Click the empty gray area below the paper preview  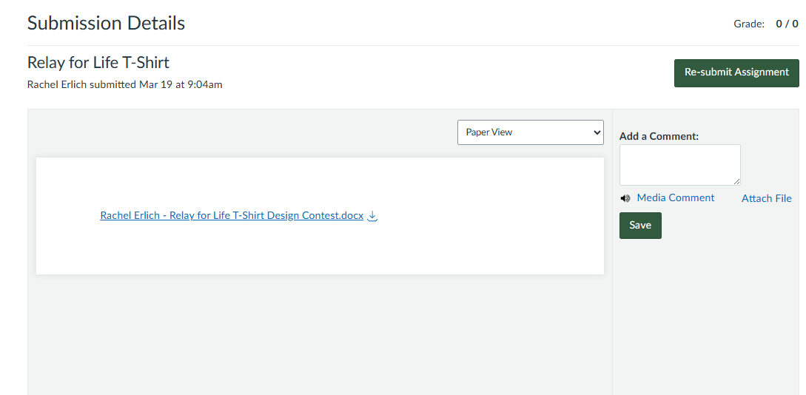(318, 333)
